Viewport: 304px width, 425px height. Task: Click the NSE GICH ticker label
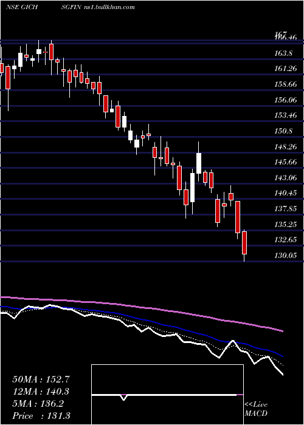tap(22, 7)
